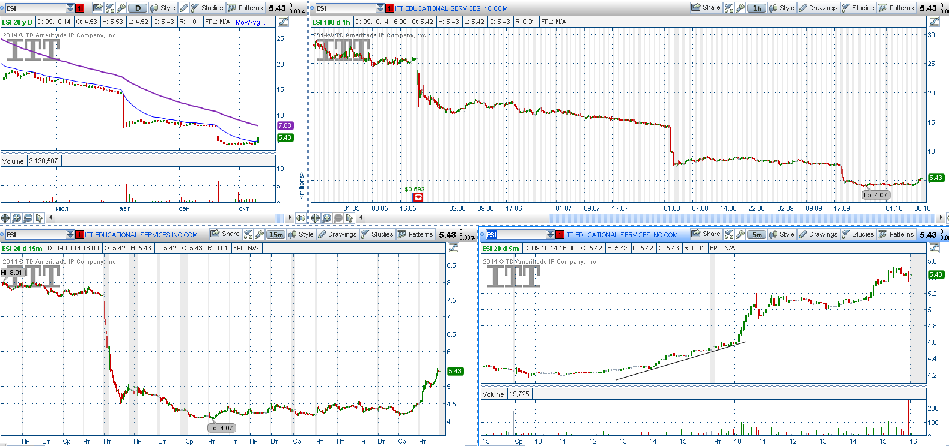949x446 pixels.
Task: Open Studies on the 1h chart
Action: 858,8
